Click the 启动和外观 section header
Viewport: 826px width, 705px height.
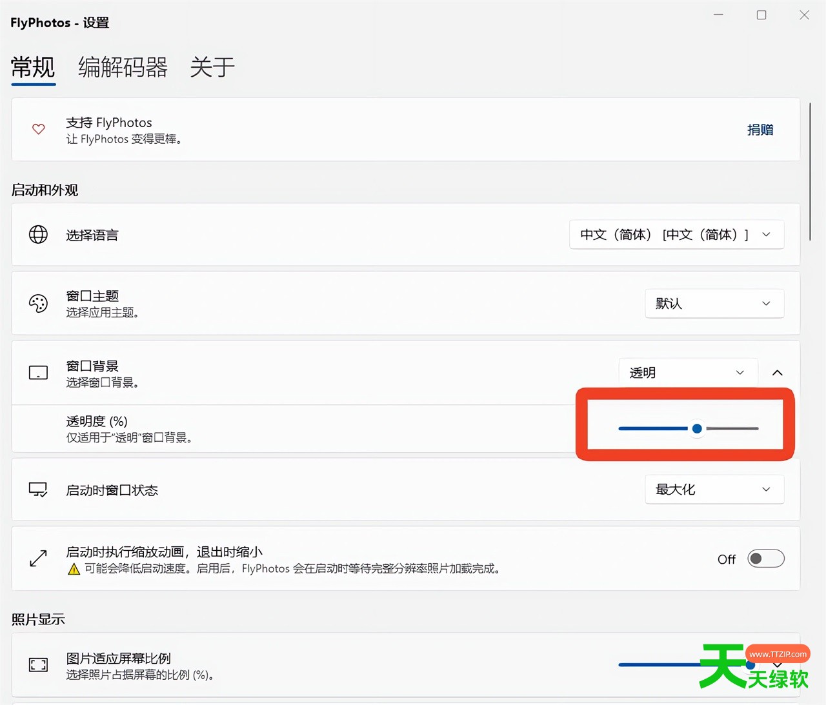pyautogui.click(x=45, y=190)
